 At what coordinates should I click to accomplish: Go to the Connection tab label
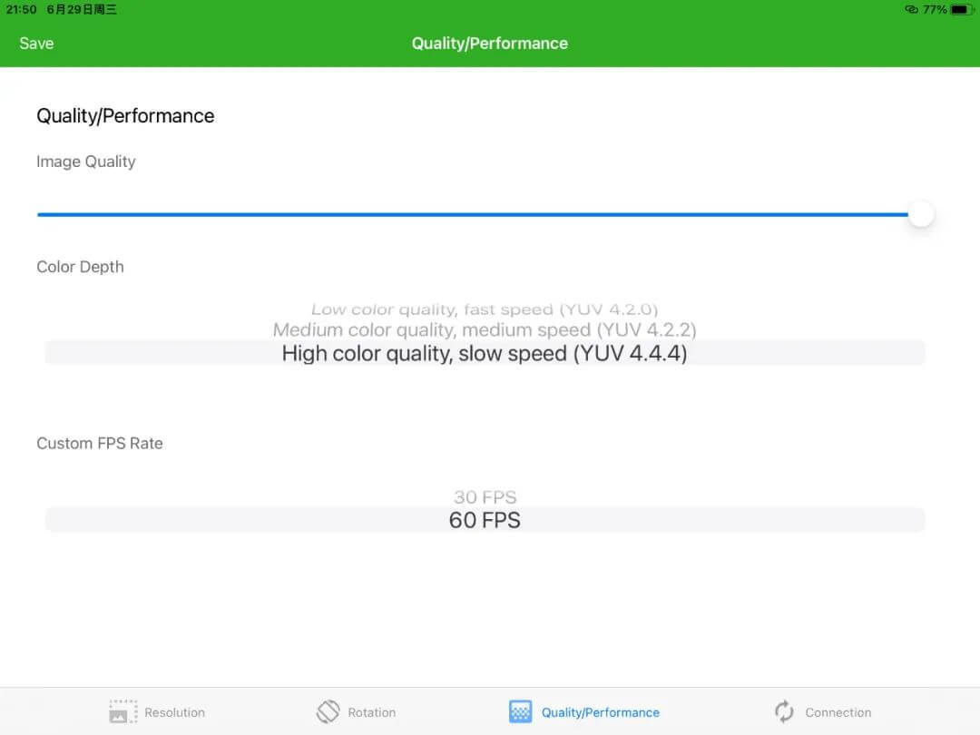click(838, 712)
